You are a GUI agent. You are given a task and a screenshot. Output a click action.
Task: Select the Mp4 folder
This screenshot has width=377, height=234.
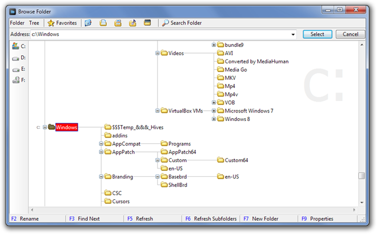(226, 86)
